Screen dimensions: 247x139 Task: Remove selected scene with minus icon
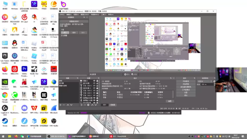click(64, 105)
